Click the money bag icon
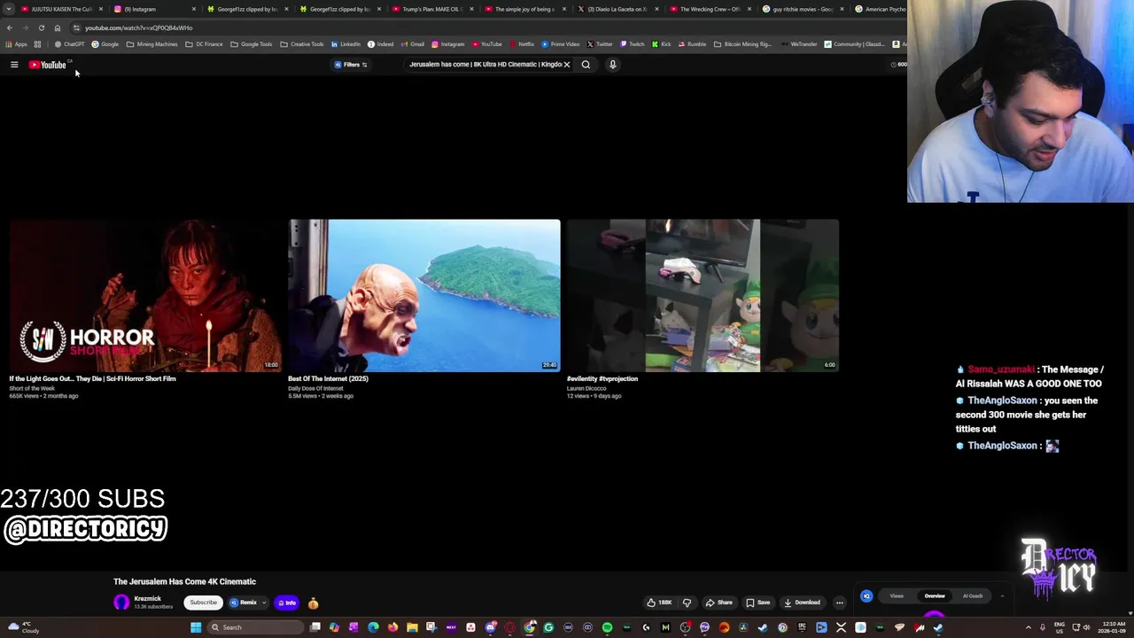Image resolution: width=1134 pixels, height=638 pixels. point(313,603)
